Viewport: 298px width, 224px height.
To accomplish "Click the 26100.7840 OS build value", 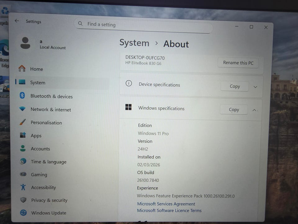I will click(x=148, y=180).
